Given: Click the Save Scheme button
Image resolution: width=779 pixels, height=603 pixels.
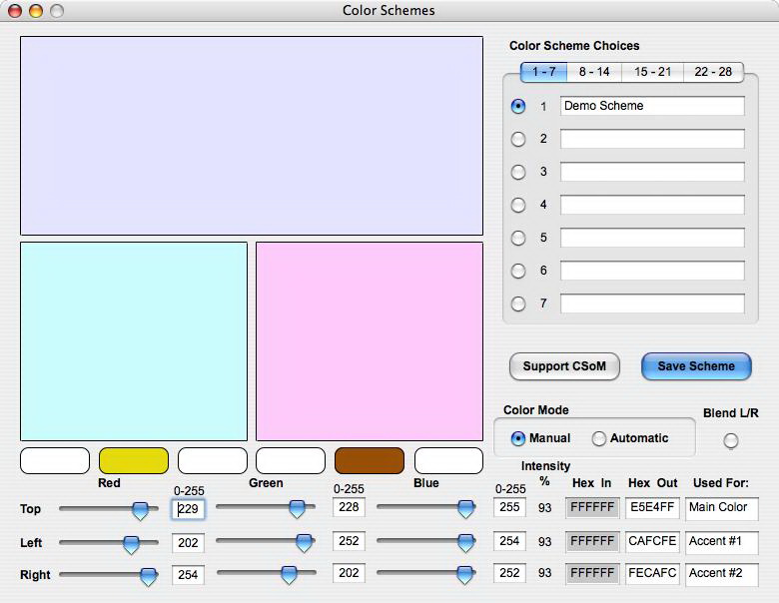Looking at the screenshot, I should [696, 366].
